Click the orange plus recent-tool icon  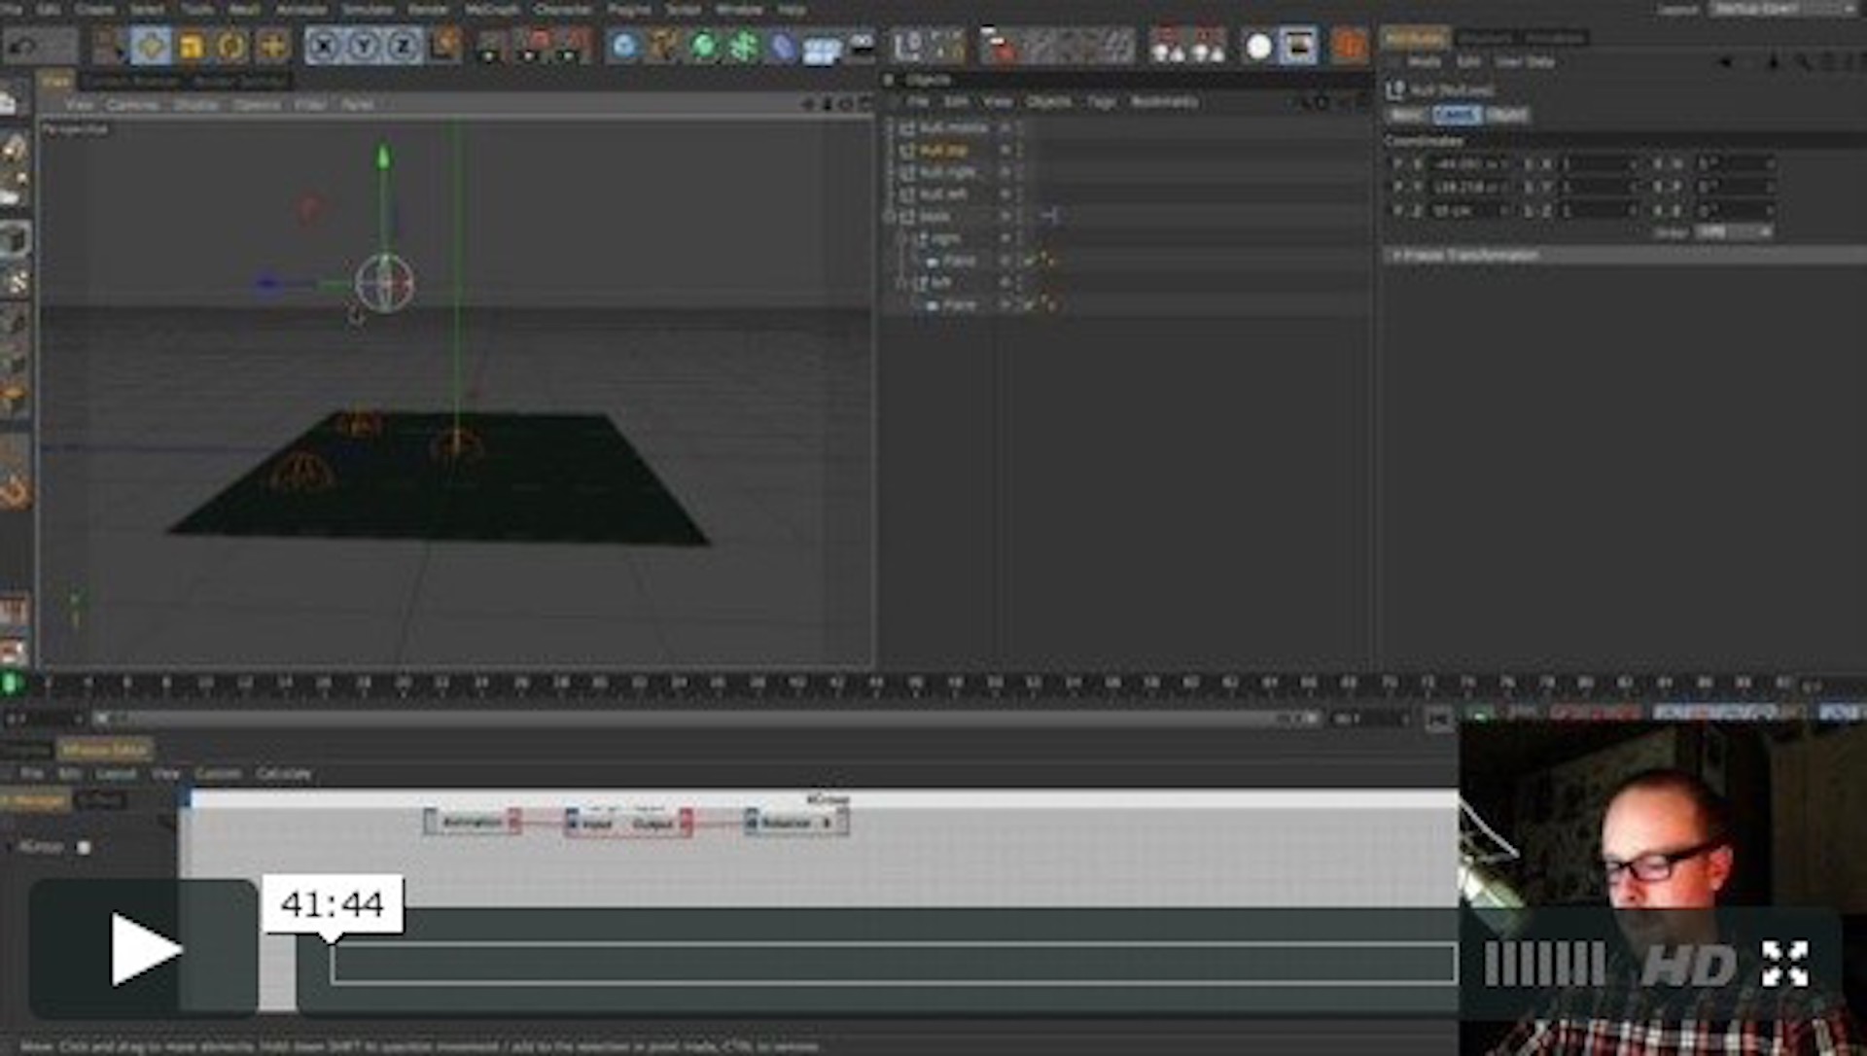pos(272,46)
